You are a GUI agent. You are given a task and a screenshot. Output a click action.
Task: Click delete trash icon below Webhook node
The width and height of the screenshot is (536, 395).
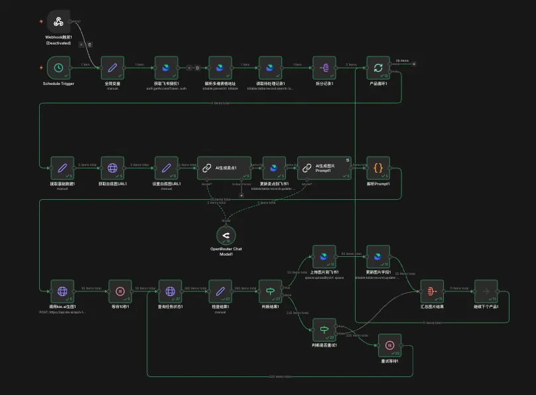90,44
